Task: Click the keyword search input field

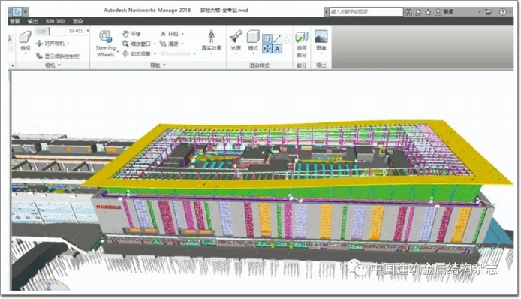Action: [366, 11]
